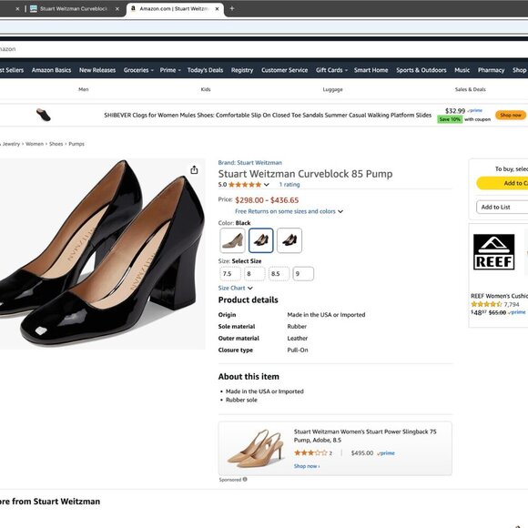Viewport: 528px width, 528px height.
Task: Click the SHIBEVER Clogs ad title
Action: click(x=268, y=116)
